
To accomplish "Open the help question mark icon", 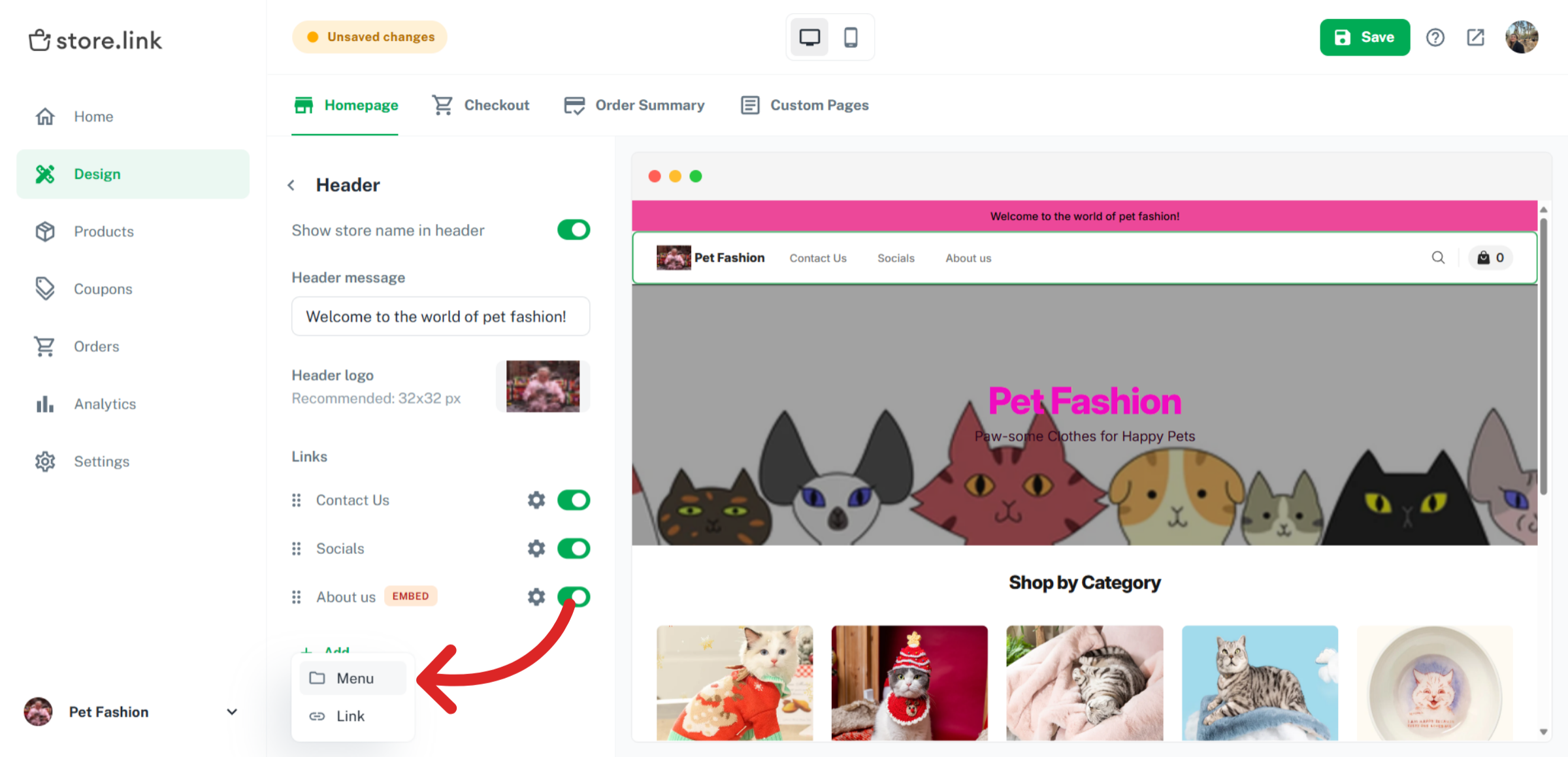I will 1435,37.
